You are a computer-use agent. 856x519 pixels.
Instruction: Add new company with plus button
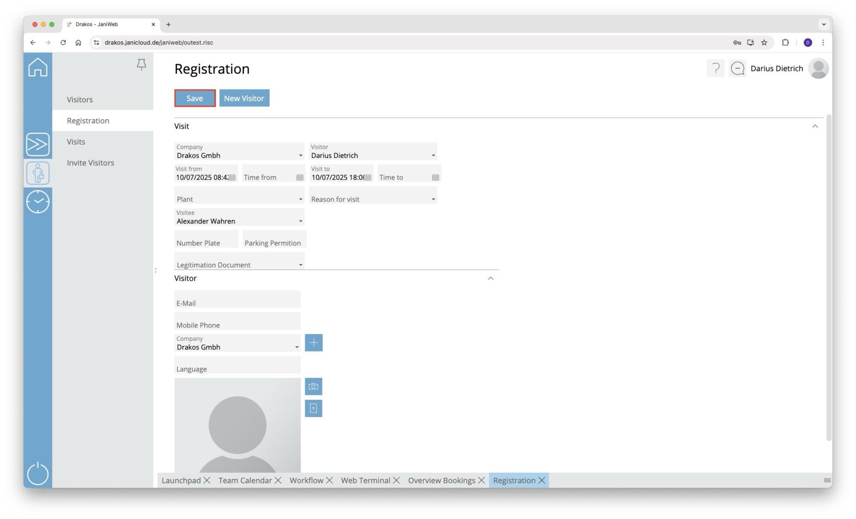313,343
